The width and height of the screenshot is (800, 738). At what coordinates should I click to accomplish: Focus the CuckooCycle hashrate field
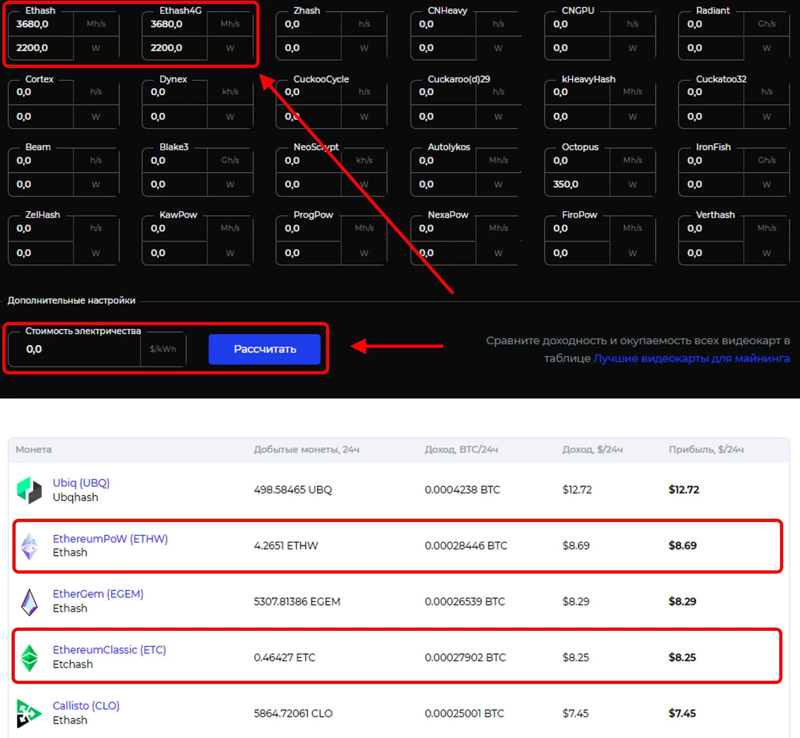[x=309, y=92]
